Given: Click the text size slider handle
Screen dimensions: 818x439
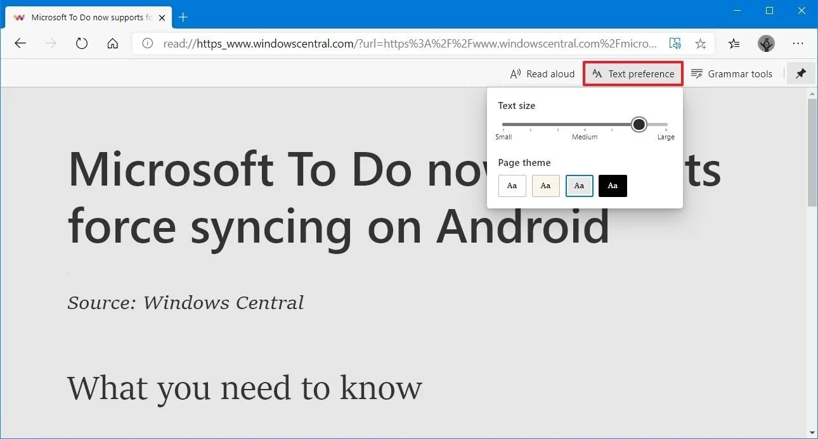Looking at the screenshot, I should coord(639,124).
